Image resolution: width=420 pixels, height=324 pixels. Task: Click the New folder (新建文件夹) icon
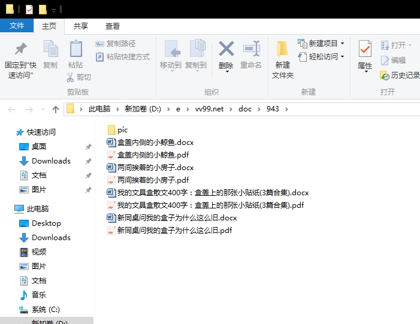(x=282, y=49)
